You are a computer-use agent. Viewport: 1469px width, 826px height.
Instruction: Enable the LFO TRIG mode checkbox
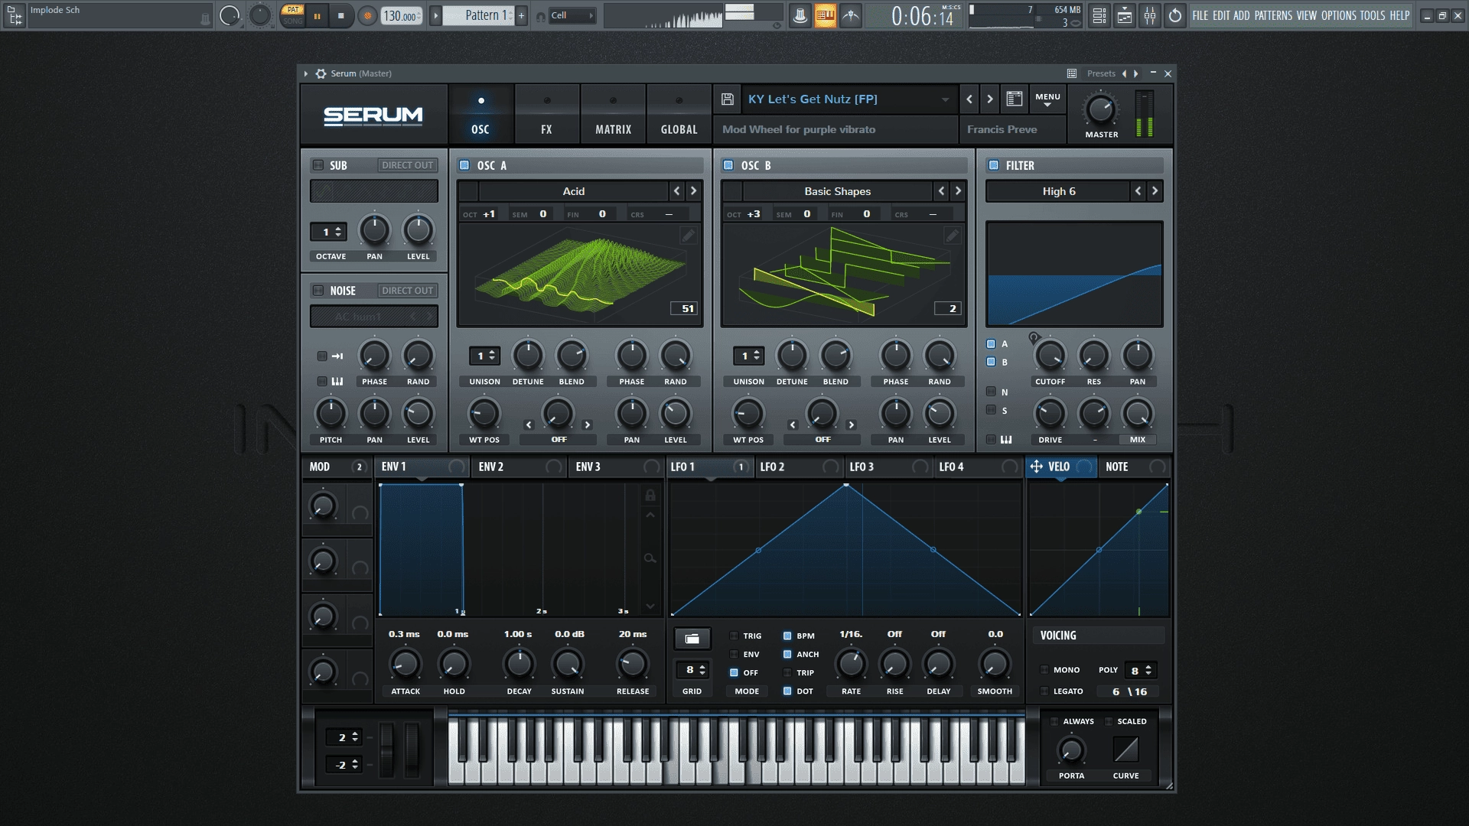point(734,636)
